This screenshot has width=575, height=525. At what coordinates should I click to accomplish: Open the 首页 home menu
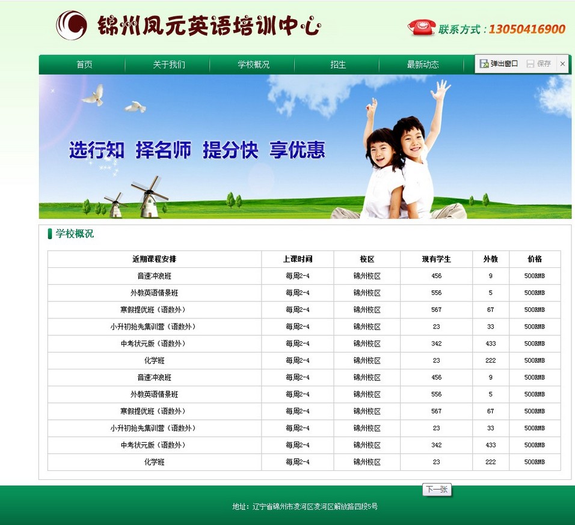coord(84,65)
